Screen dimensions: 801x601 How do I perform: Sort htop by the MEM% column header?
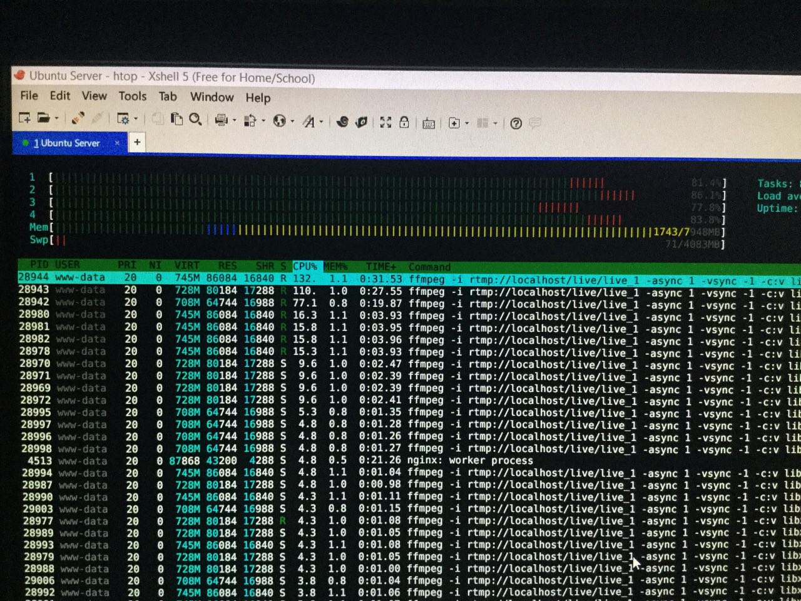(x=335, y=266)
